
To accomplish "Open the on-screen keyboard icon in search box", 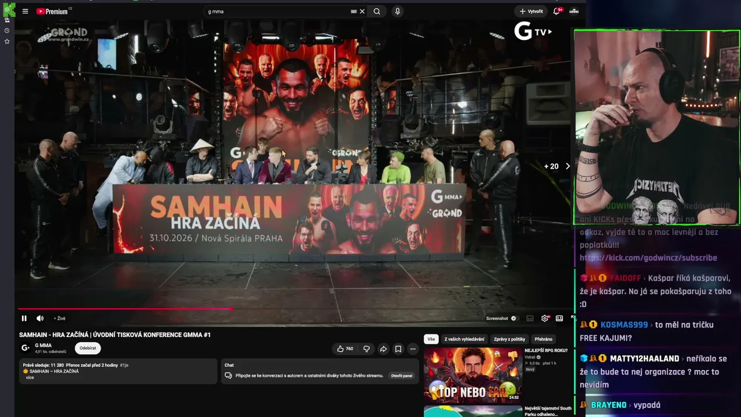I will pos(354,12).
